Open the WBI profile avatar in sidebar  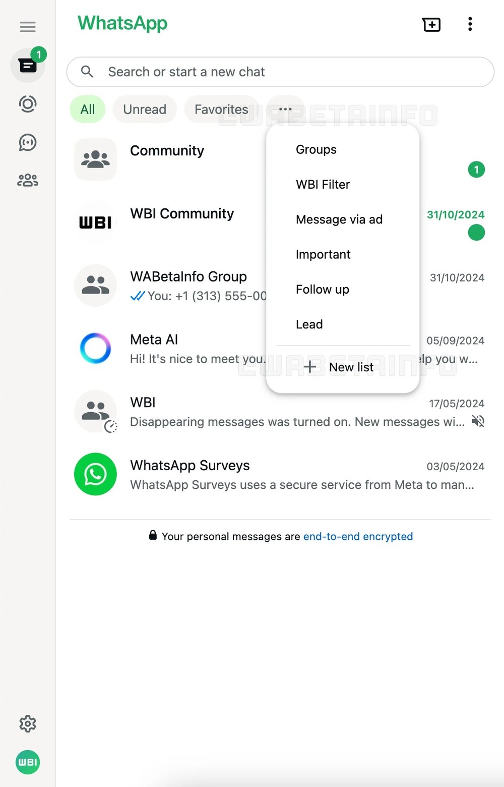pyautogui.click(x=28, y=762)
